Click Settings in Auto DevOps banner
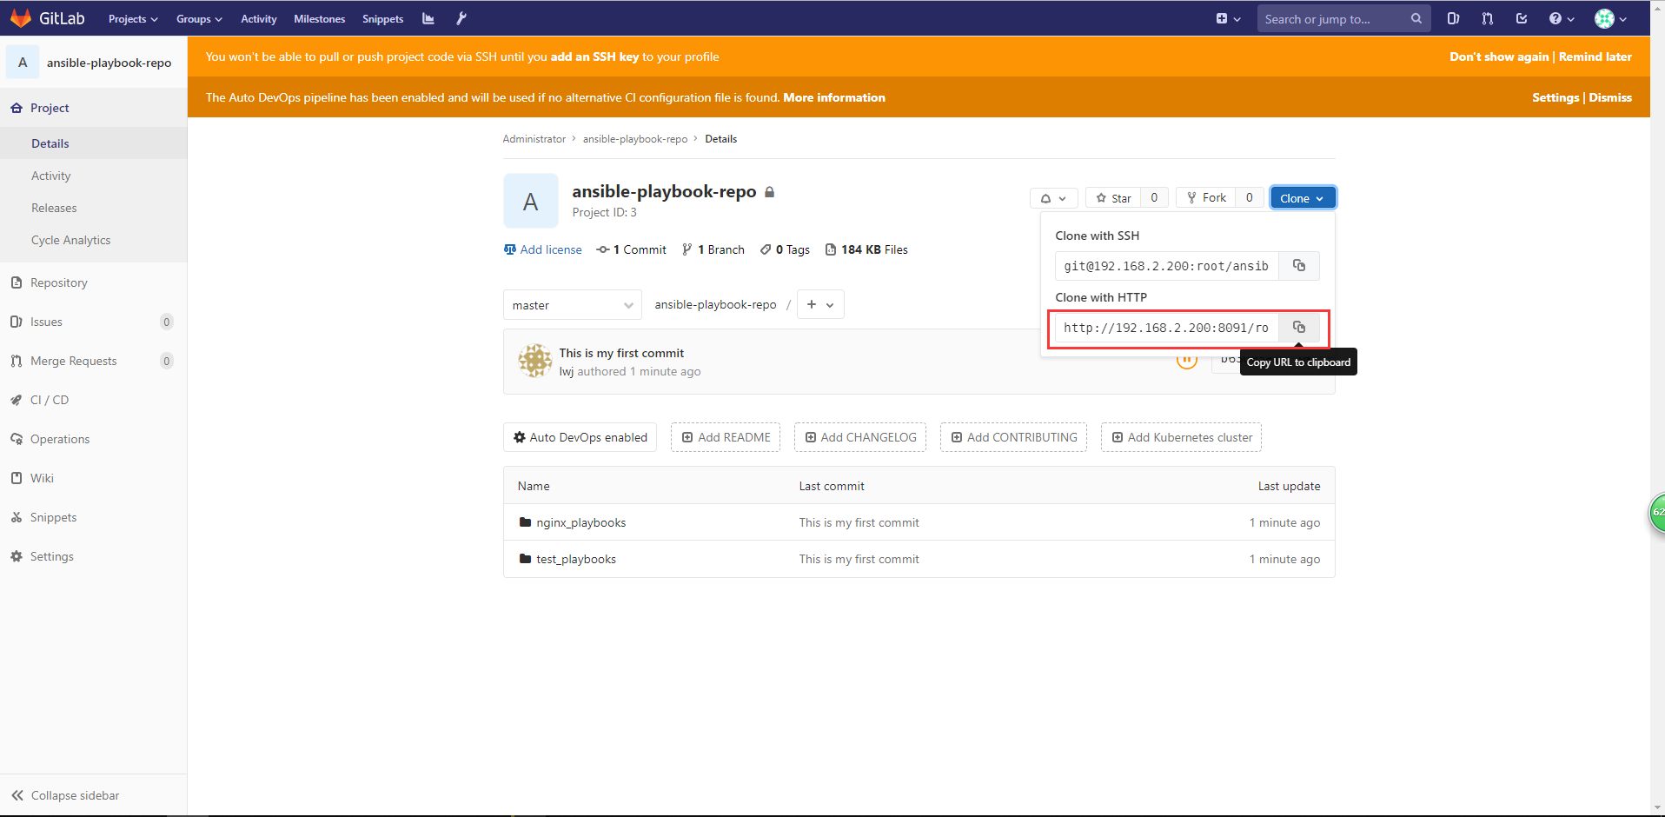Image resolution: width=1665 pixels, height=817 pixels. tap(1556, 97)
